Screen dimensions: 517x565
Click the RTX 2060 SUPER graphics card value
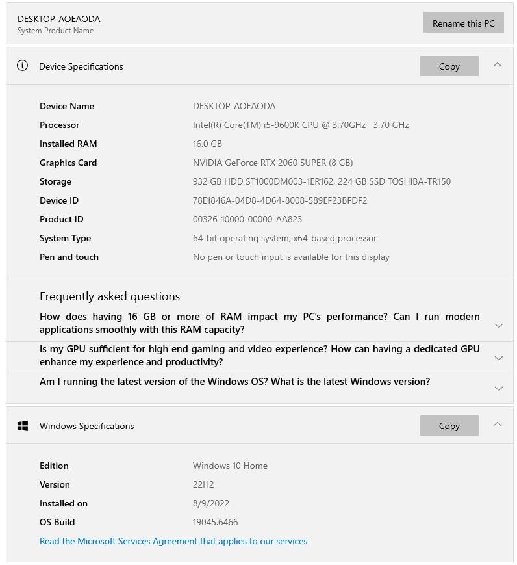pos(273,163)
